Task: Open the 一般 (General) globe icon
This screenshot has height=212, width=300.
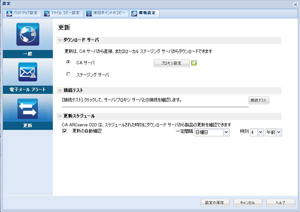Action: point(28,34)
